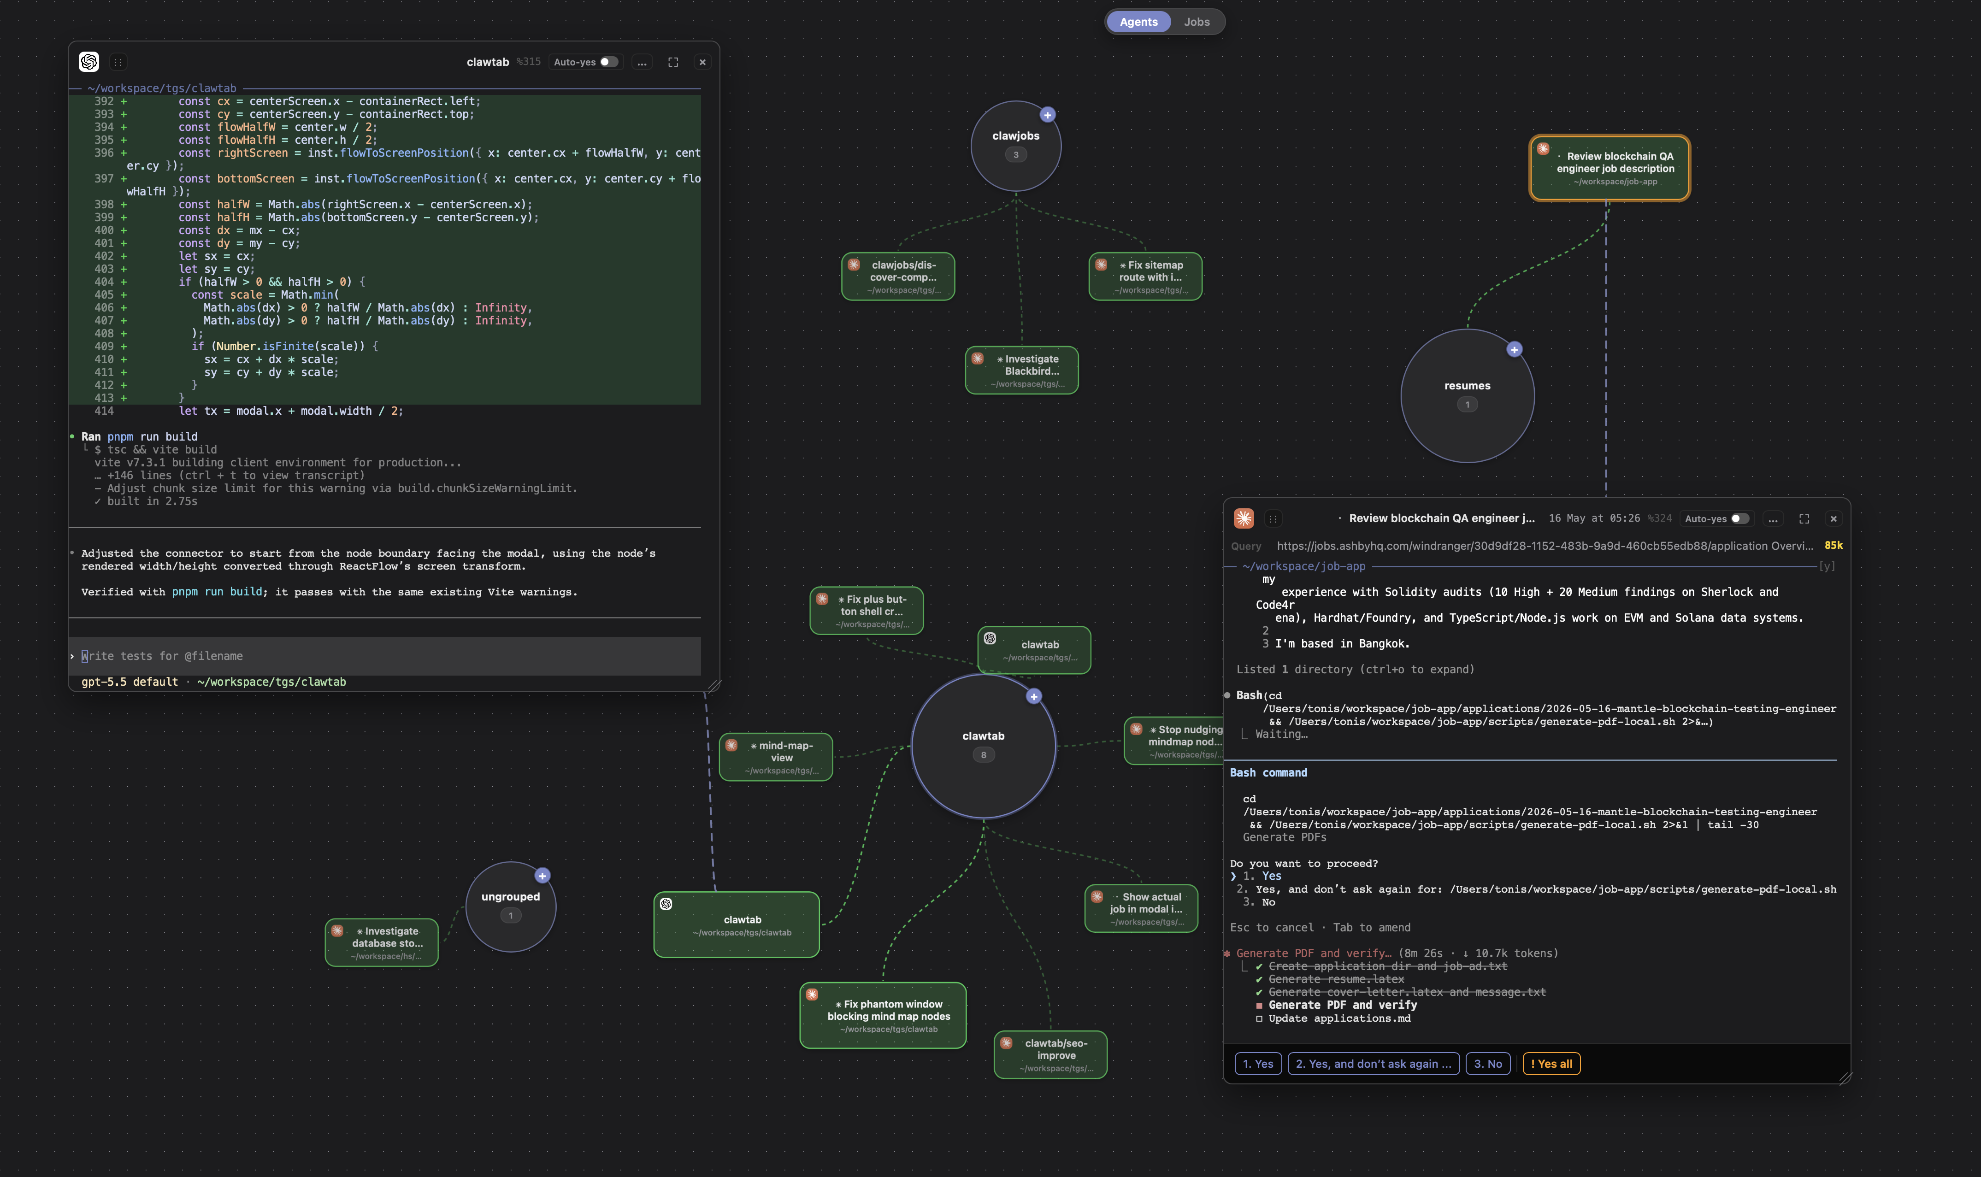This screenshot has width=1981, height=1177.
Task: Add agent to resumes group with plus
Action: [x=1514, y=350]
